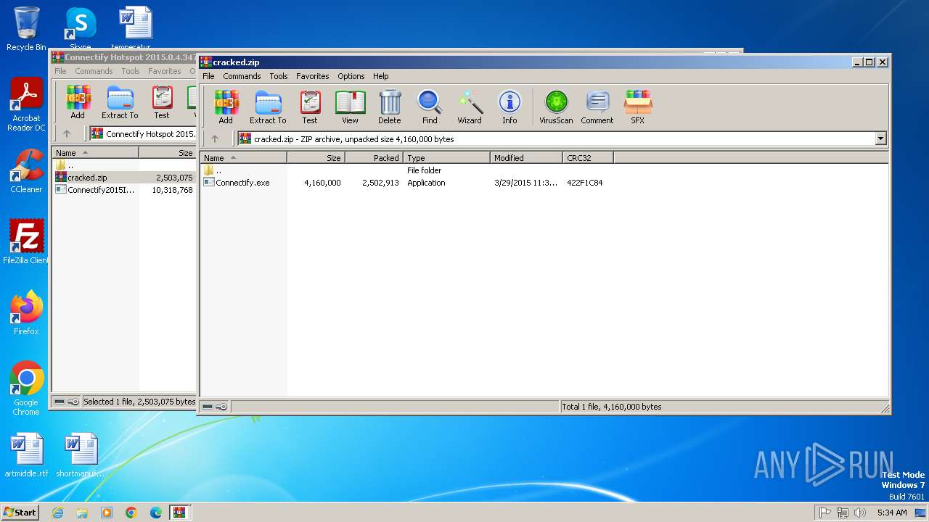Open View tool in cracked.zip window
This screenshot has height=522, width=929.
point(350,107)
